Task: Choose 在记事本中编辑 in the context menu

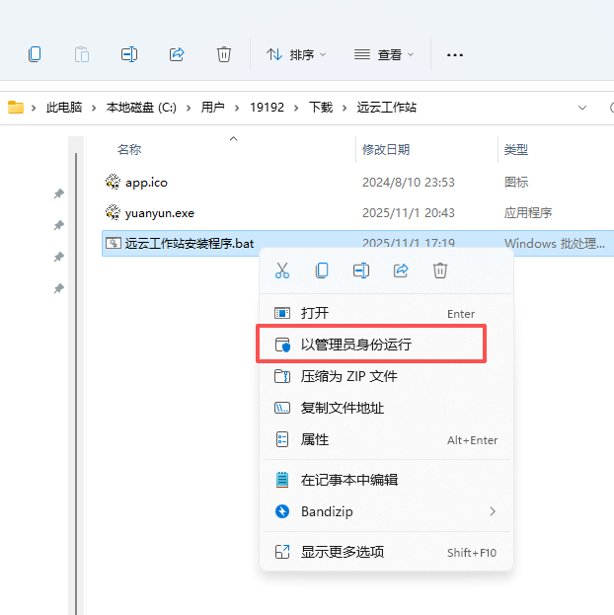Action: pos(386,480)
